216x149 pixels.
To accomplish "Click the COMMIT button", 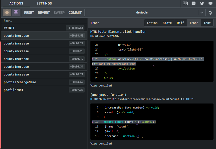I will click(x=75, y=12).
